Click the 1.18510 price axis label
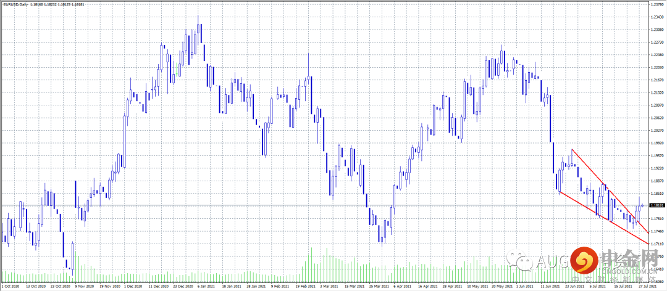 [657, 194]
